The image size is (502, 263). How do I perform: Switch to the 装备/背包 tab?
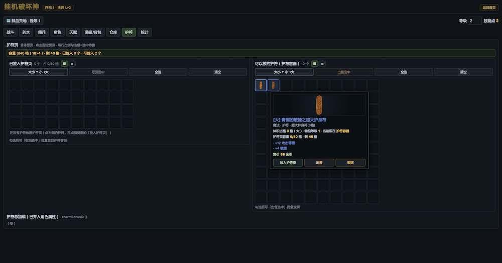[93, 32]
